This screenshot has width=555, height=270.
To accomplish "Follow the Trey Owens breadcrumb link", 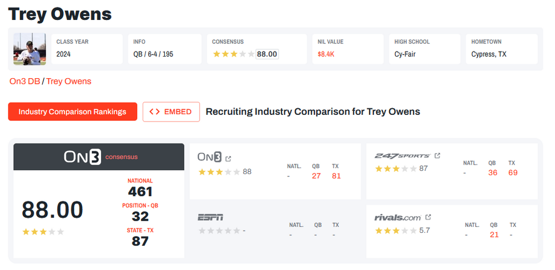I will (69, 81).
